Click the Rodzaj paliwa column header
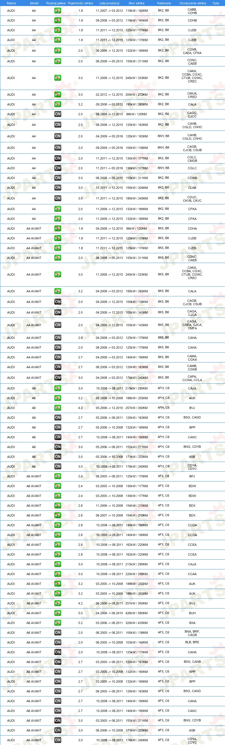Screen dimensions: 225x745 tap(56, 3)
